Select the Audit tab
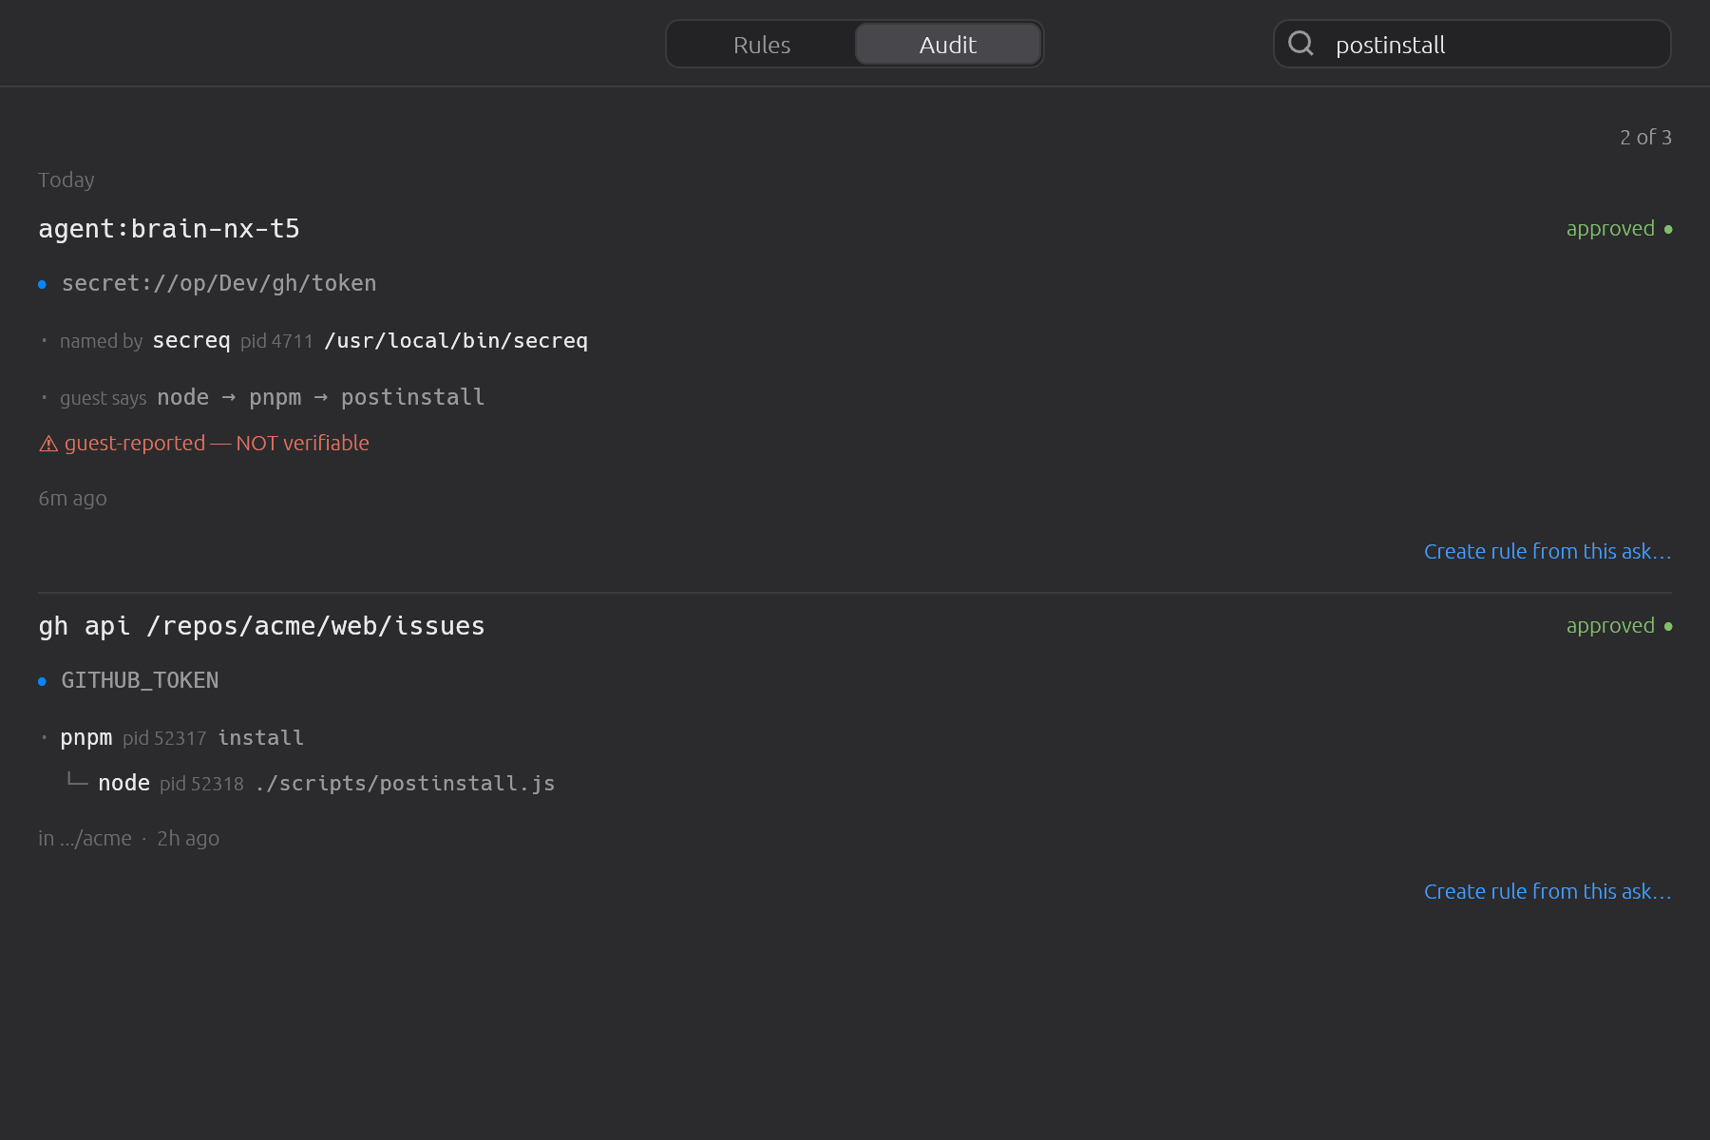 click(948, 45)
